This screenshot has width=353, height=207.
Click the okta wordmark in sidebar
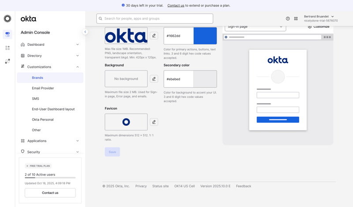pos(28,19)
